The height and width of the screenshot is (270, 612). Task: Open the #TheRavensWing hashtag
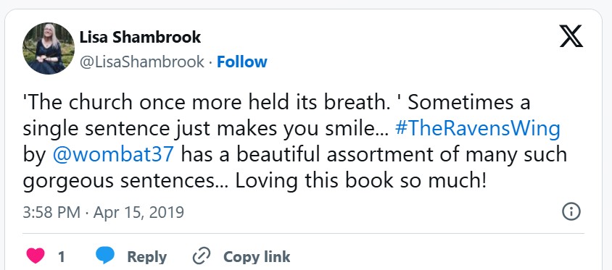477,129
